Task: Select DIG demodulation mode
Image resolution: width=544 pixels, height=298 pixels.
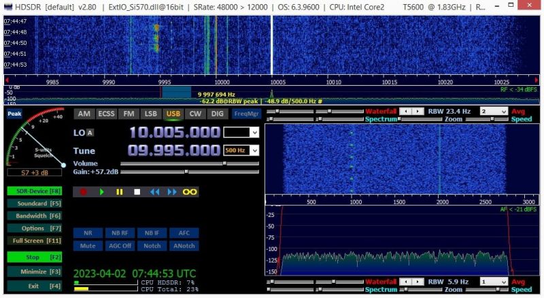Action: 217,114
